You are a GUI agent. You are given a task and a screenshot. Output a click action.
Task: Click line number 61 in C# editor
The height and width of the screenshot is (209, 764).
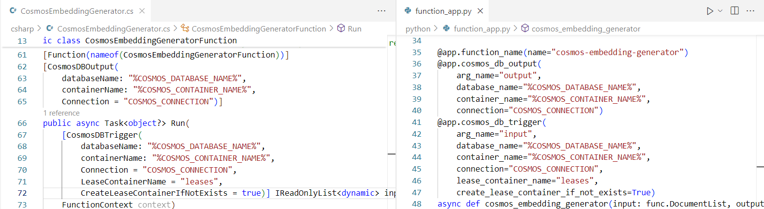coord(22,55)
